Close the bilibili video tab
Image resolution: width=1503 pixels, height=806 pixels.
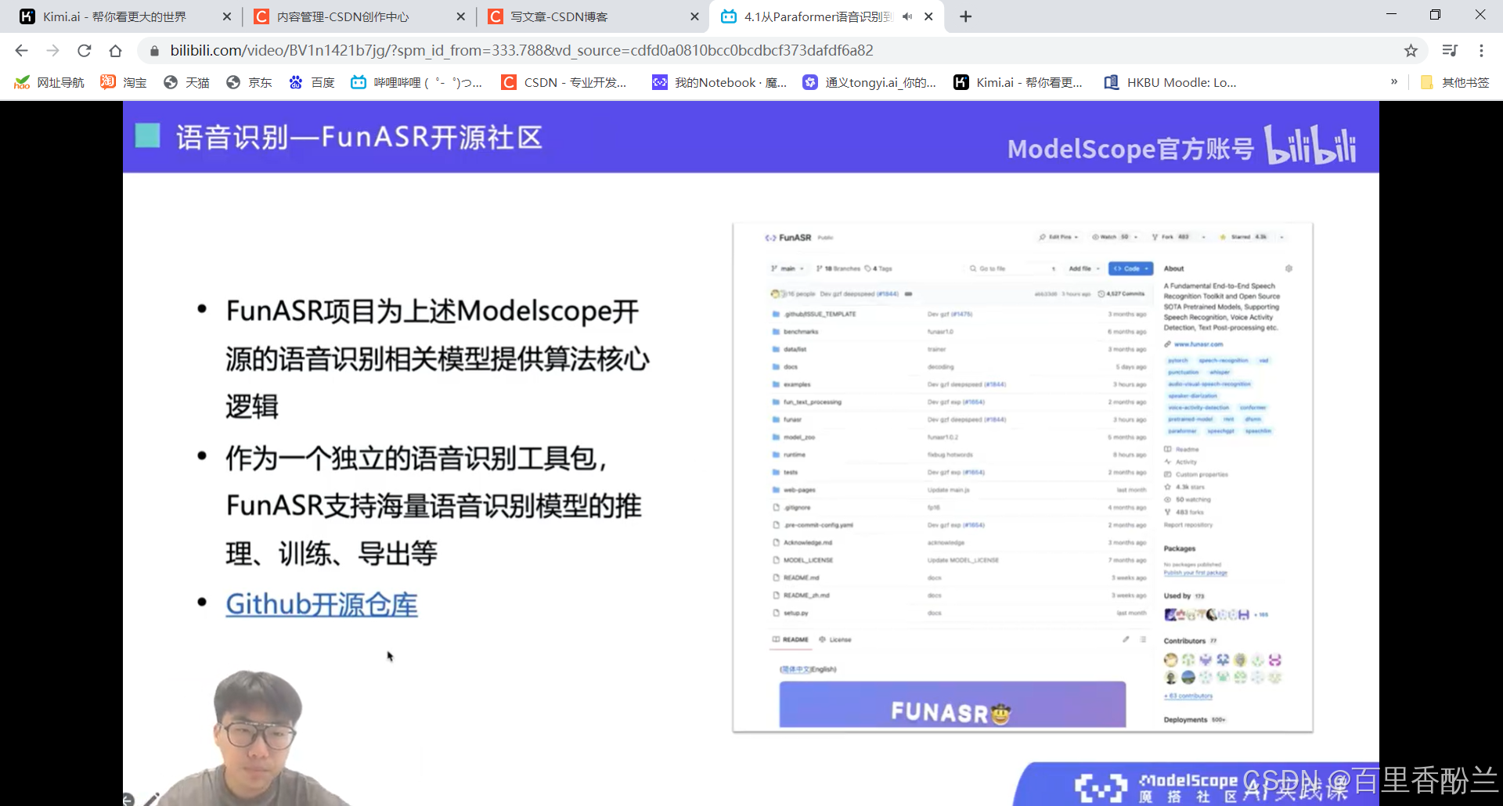point(928,16)
